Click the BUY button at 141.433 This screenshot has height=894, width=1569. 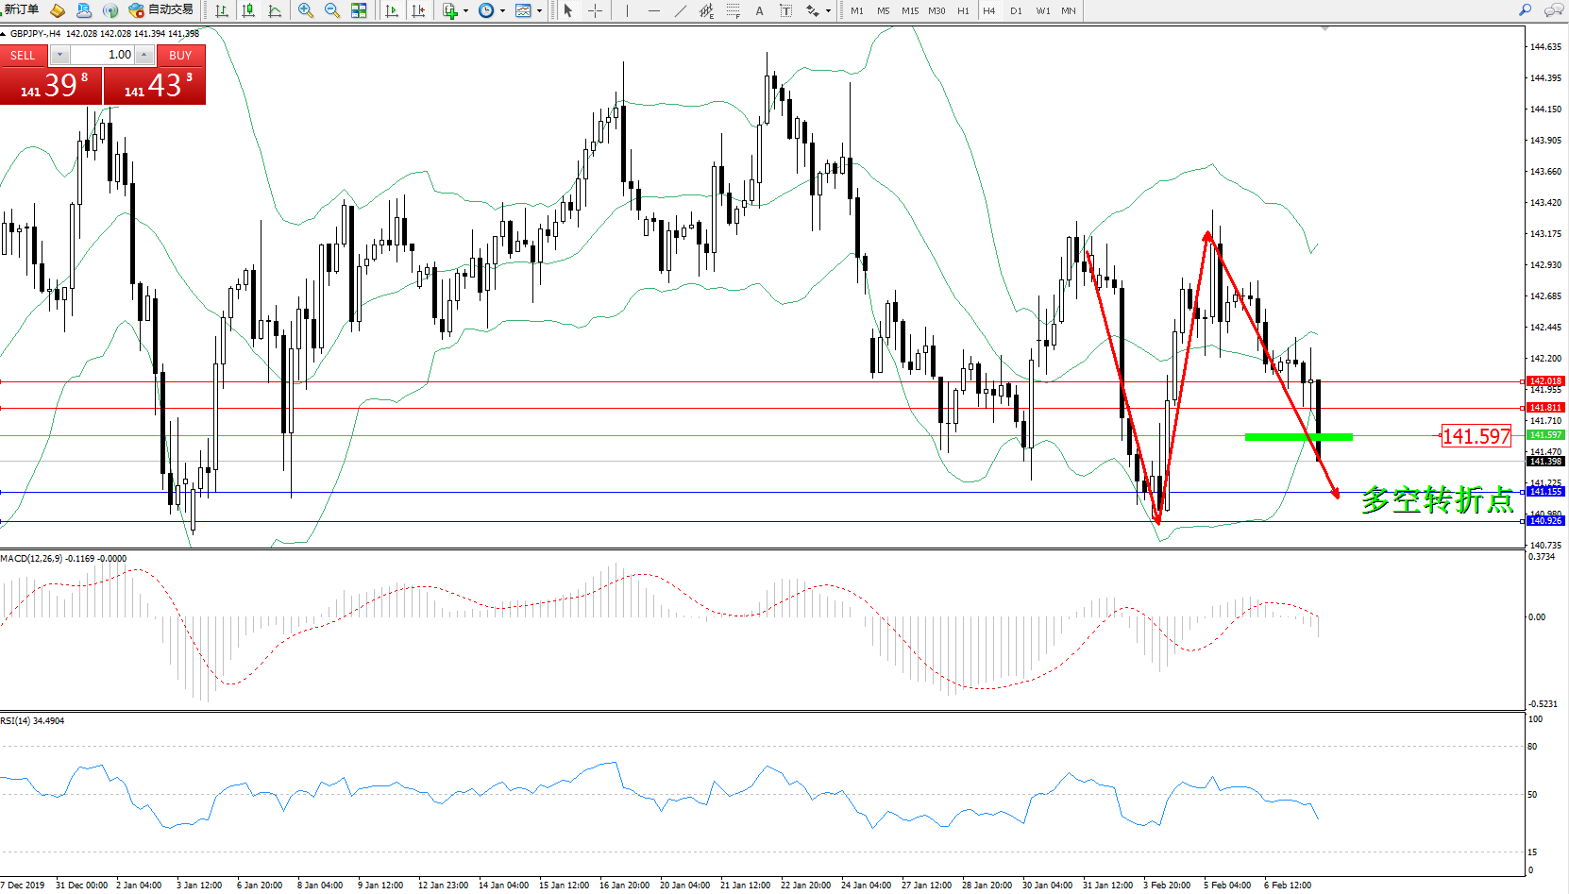[x=155, y=86]
